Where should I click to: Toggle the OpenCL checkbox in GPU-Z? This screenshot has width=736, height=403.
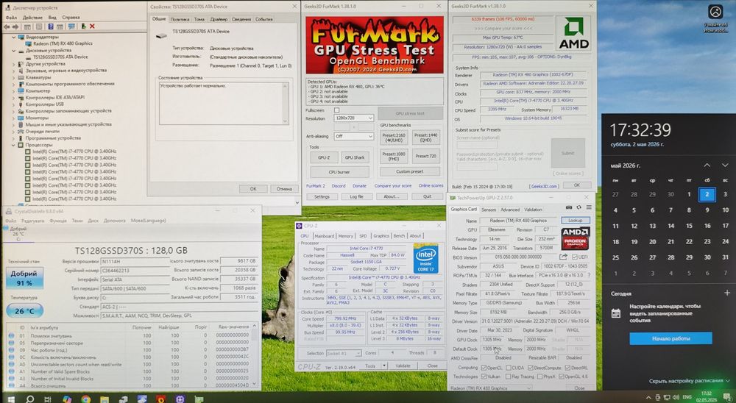click(x=484, y=368)
